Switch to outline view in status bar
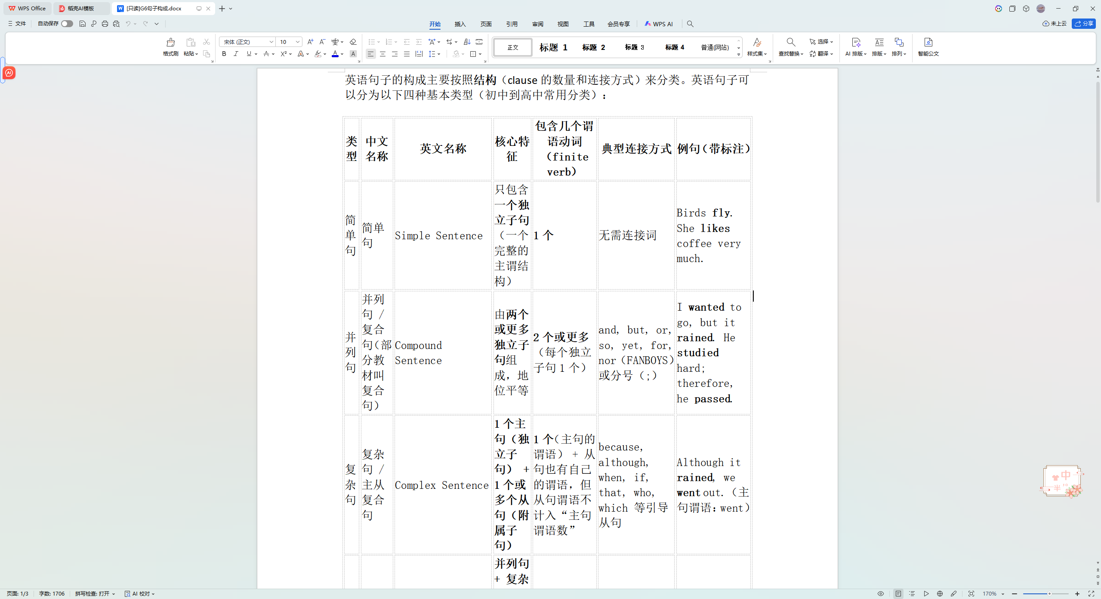 (x=912, y=593)
